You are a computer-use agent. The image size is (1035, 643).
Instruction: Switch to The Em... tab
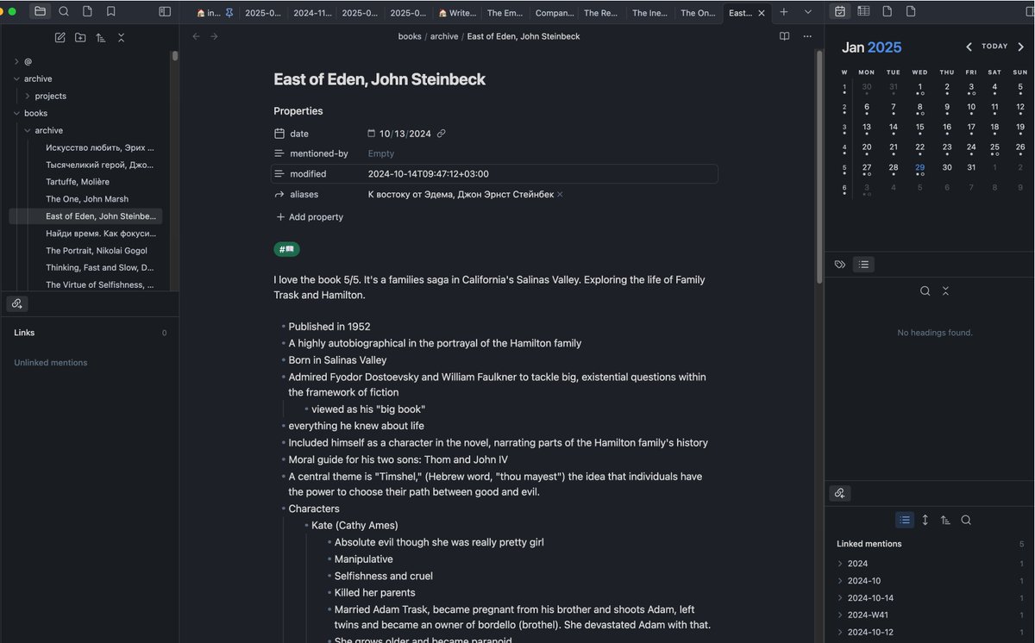505,13
